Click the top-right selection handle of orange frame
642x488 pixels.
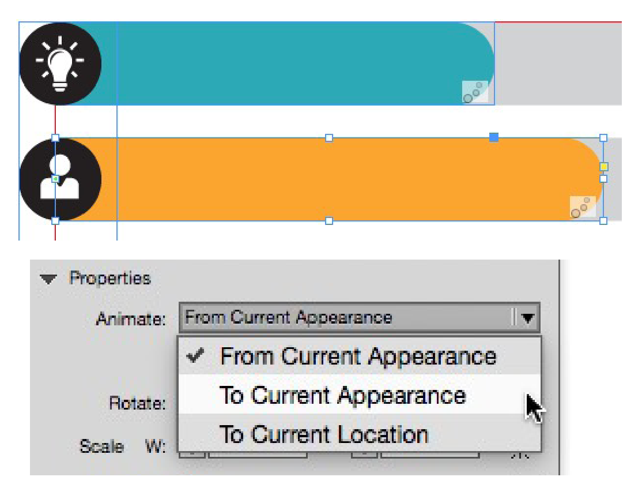(603, 138)
